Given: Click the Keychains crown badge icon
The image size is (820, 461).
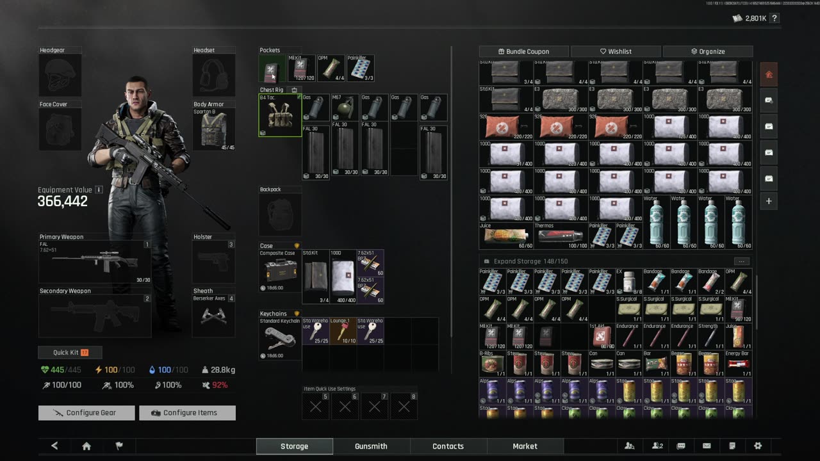Looking at the screenshot, I should 297,314.
